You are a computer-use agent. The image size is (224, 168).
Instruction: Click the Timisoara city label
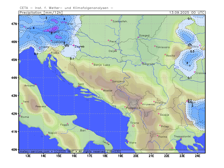tap(163, 47)
